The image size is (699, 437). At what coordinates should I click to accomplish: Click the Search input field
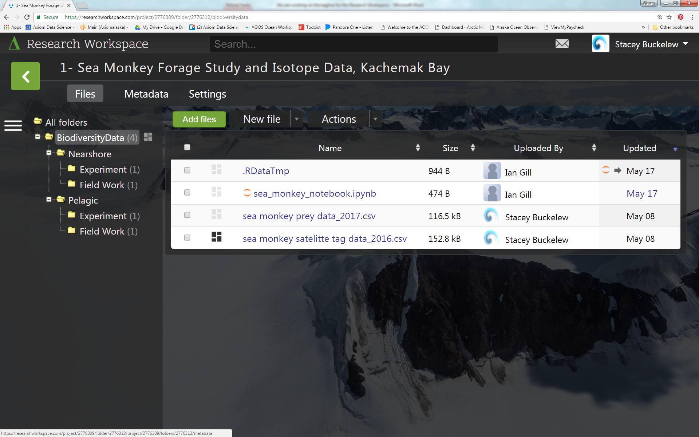click(353, 44)
